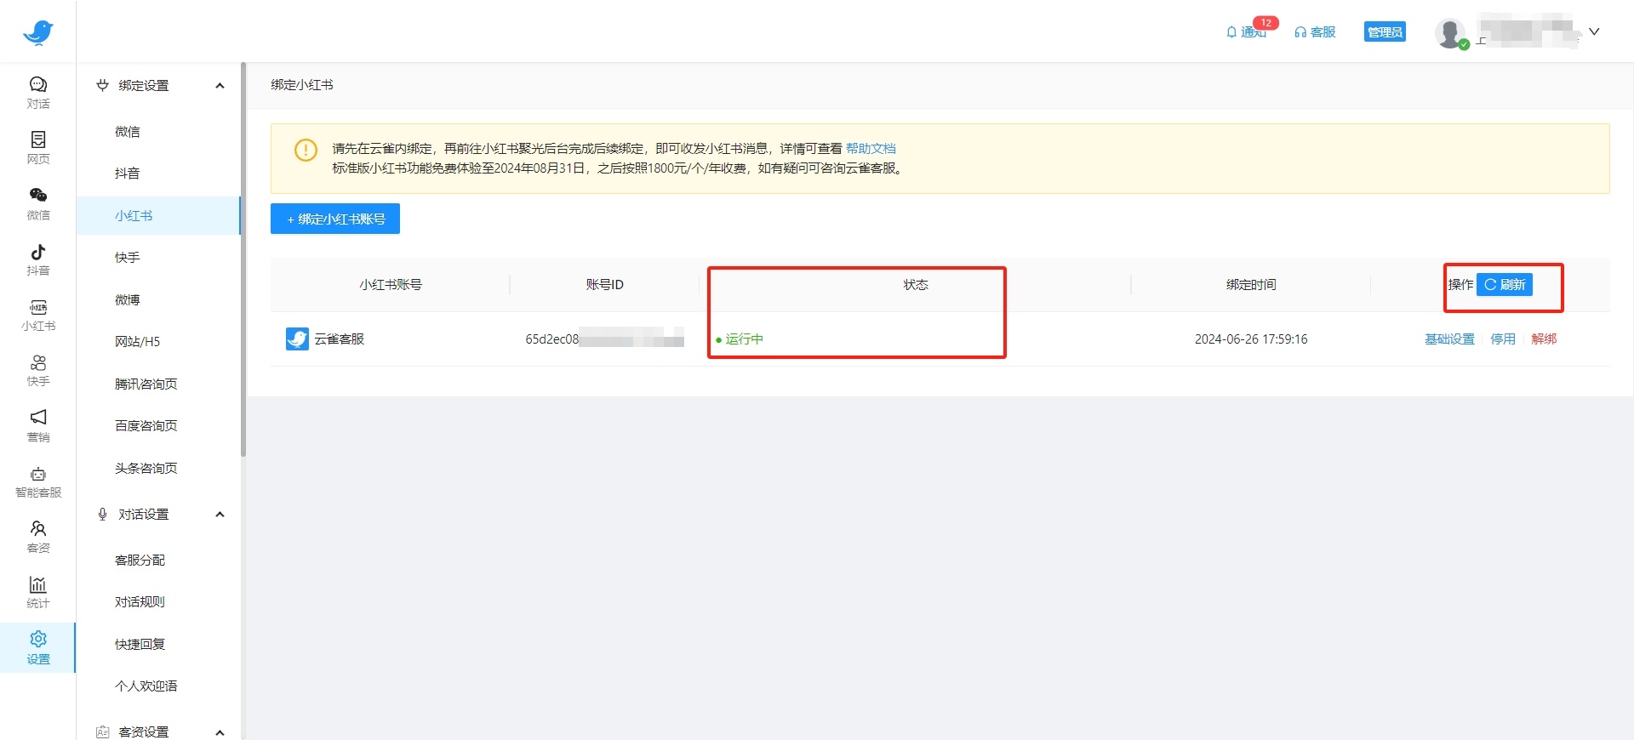
Task: Select 快手 in binding settings menu
Action: coord(128,258)
